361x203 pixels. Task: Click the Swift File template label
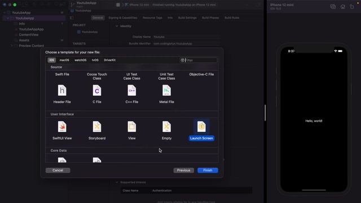[62, 74]
